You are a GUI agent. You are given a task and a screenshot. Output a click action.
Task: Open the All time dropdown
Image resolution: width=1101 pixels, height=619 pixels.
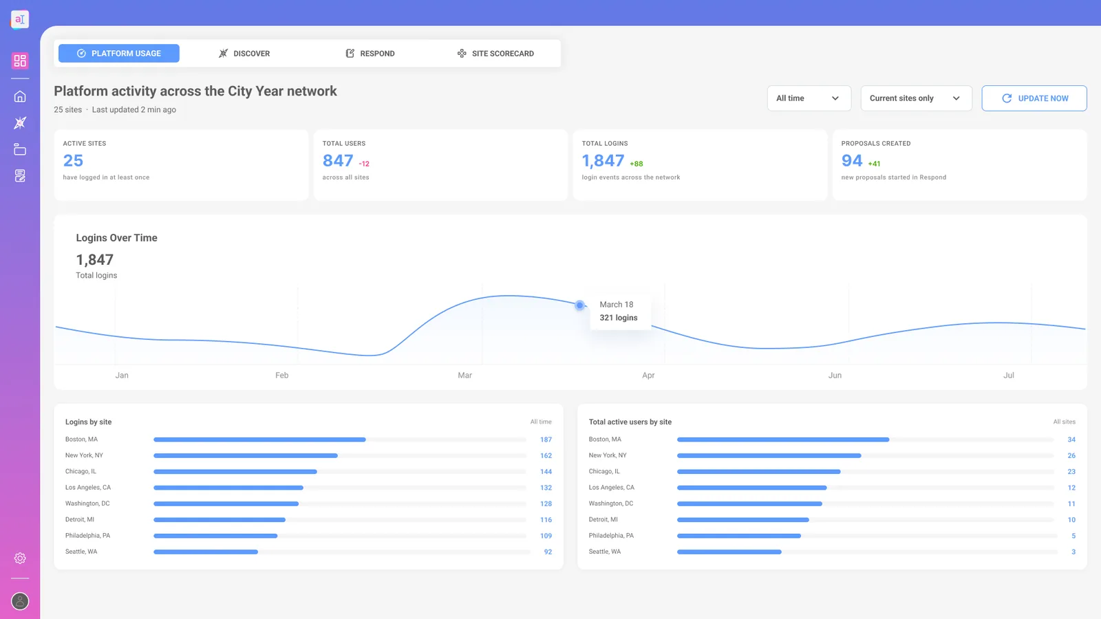(809, 98)
